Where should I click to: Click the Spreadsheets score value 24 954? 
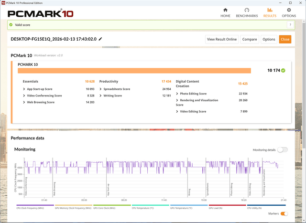(166, 89)
